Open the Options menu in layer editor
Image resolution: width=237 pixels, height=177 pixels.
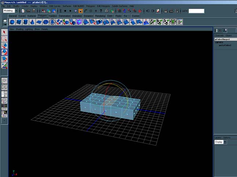227,137
